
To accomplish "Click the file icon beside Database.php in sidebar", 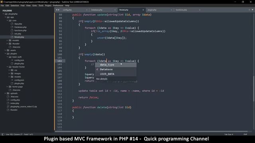I will pos(12,27).
